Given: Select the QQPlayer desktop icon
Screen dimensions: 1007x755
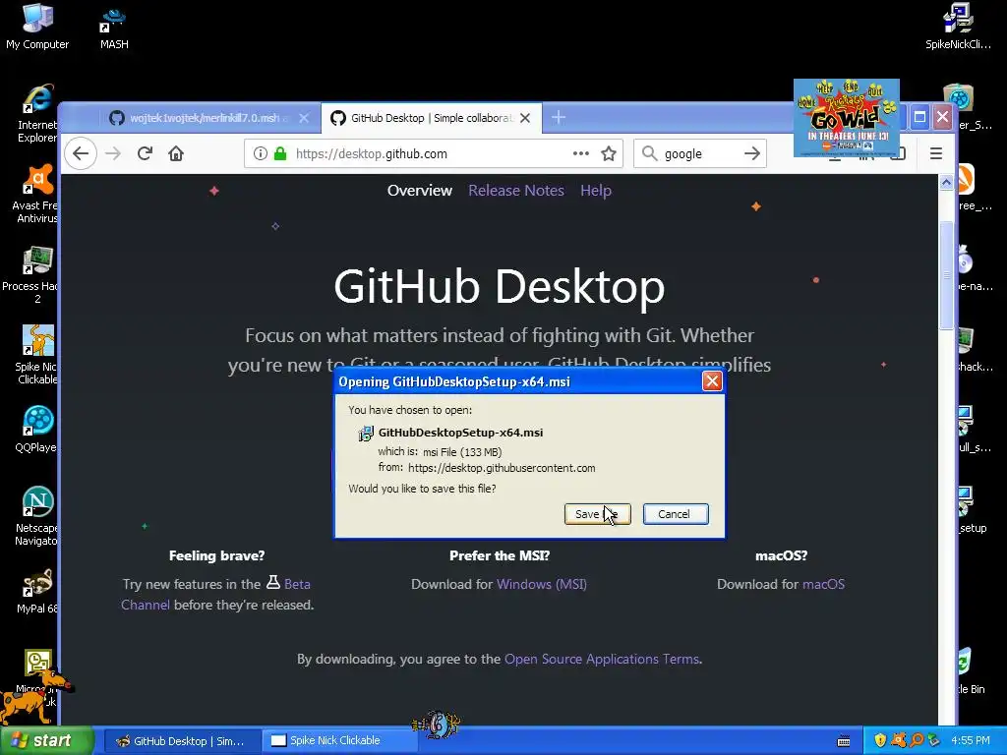Looking at the screenshot, I should point(36,430).
